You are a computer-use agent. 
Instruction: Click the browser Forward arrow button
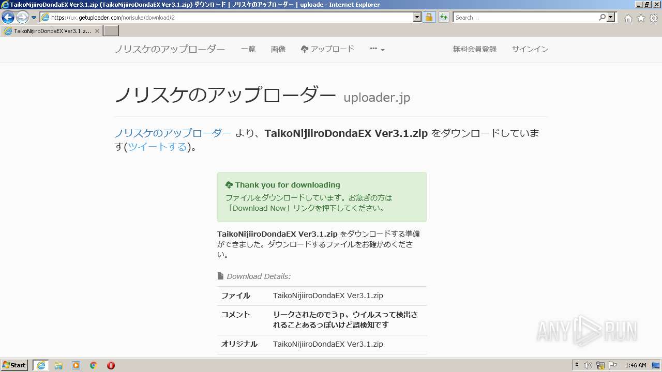22,17
